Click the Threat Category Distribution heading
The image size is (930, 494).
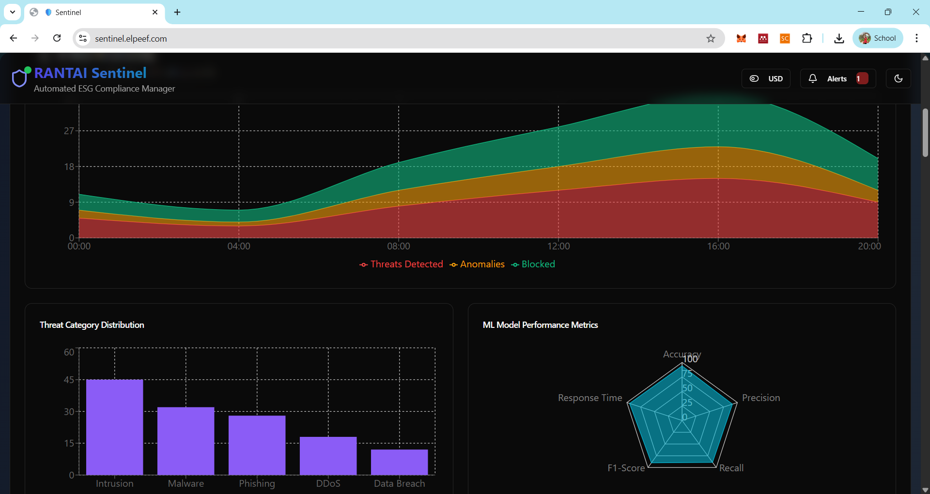[x=92, y=325]
